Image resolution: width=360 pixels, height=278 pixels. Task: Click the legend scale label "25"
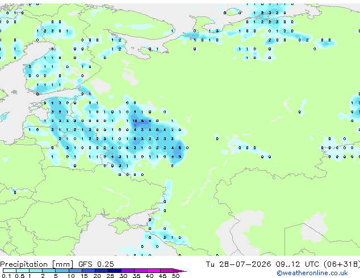point(110,276)
